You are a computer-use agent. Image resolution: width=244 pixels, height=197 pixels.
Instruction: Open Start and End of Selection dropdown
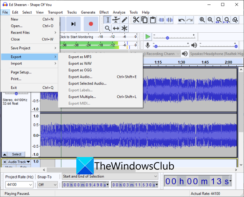point(110,177)
